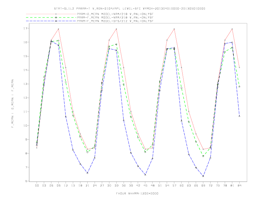Click x-axis forecast hour label 45
Image resolution: width=261 pixels, height=202 pixels.
click(145, 185)
